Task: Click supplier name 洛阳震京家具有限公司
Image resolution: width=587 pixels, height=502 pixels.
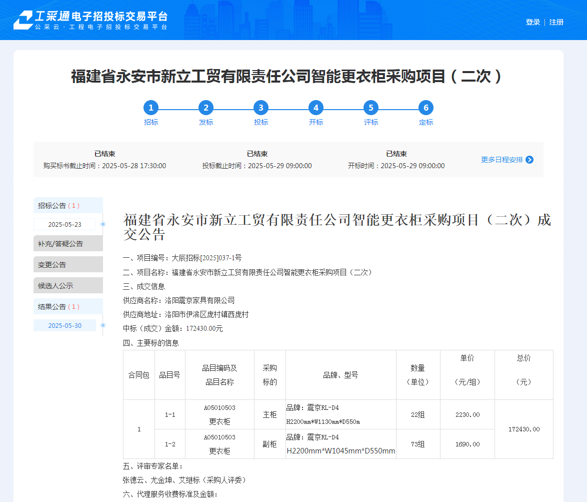Action: click(x=199, y=300)
